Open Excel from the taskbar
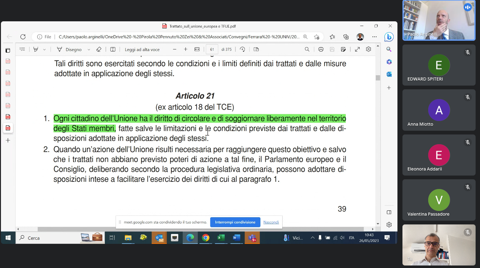Image resolution: width=480 pixels, height=268 pixels. [x=221, y=238]
